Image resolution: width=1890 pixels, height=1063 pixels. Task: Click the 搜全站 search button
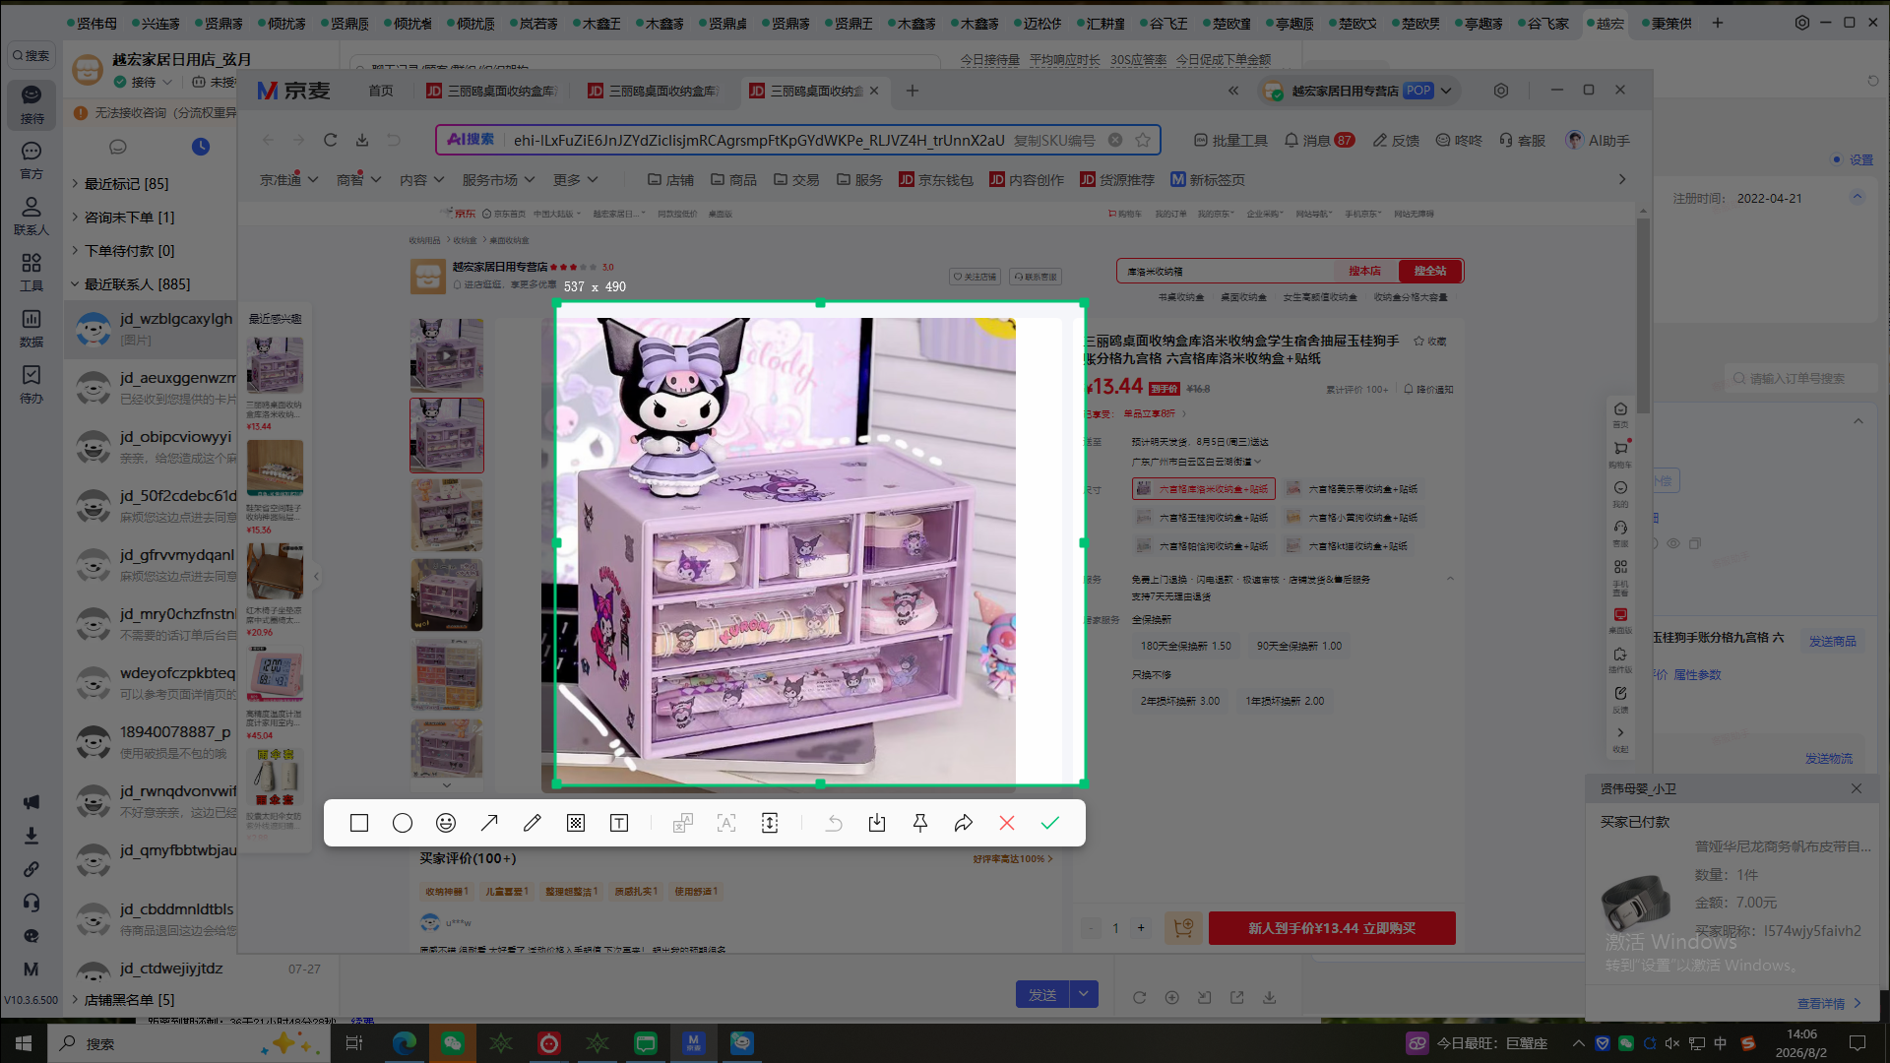click(1430, 271)
